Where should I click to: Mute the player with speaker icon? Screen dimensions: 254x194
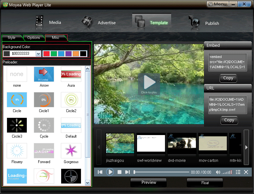coord(218,172)
